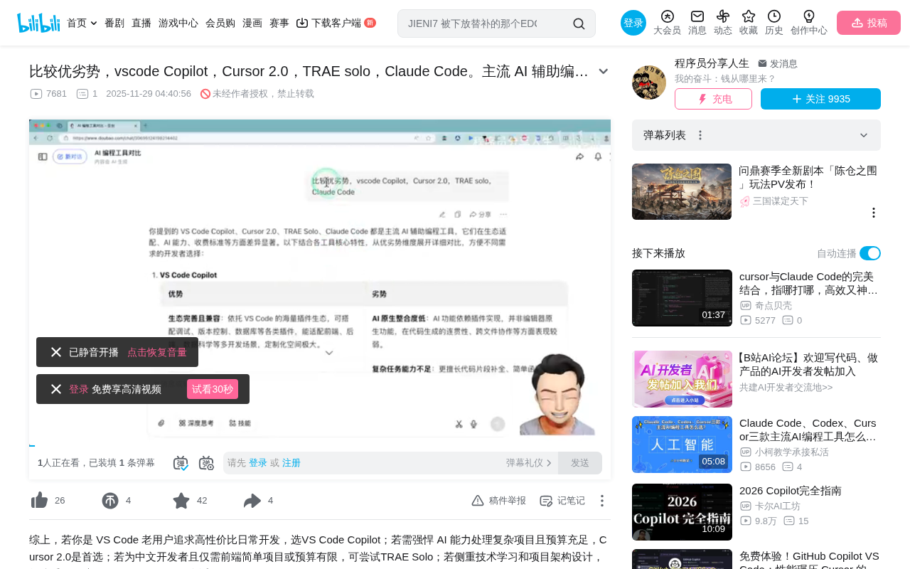This screenshot has height=569, width=910.
Task: Open 漫画 in the top navigation
Action: [252, 23]
